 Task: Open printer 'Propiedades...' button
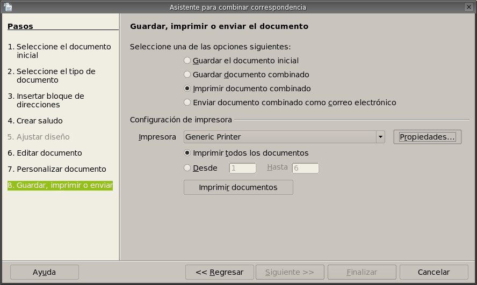click(427, 137)
